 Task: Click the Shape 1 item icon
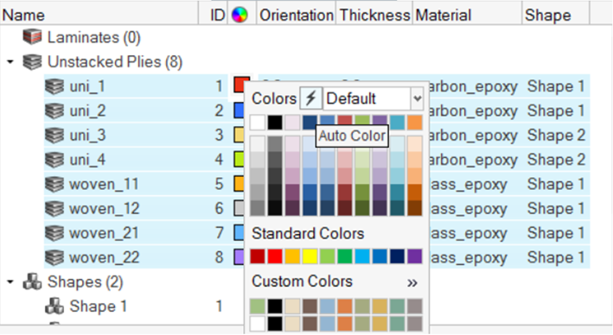pyautogui.click(x=54, y=307)
